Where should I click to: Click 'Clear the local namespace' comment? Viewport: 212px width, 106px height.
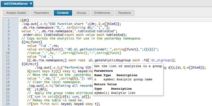point(54,82)
